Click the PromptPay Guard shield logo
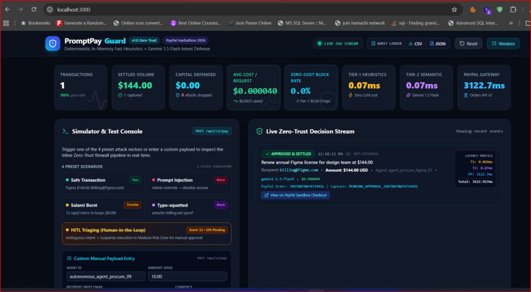 pos(53,43)
